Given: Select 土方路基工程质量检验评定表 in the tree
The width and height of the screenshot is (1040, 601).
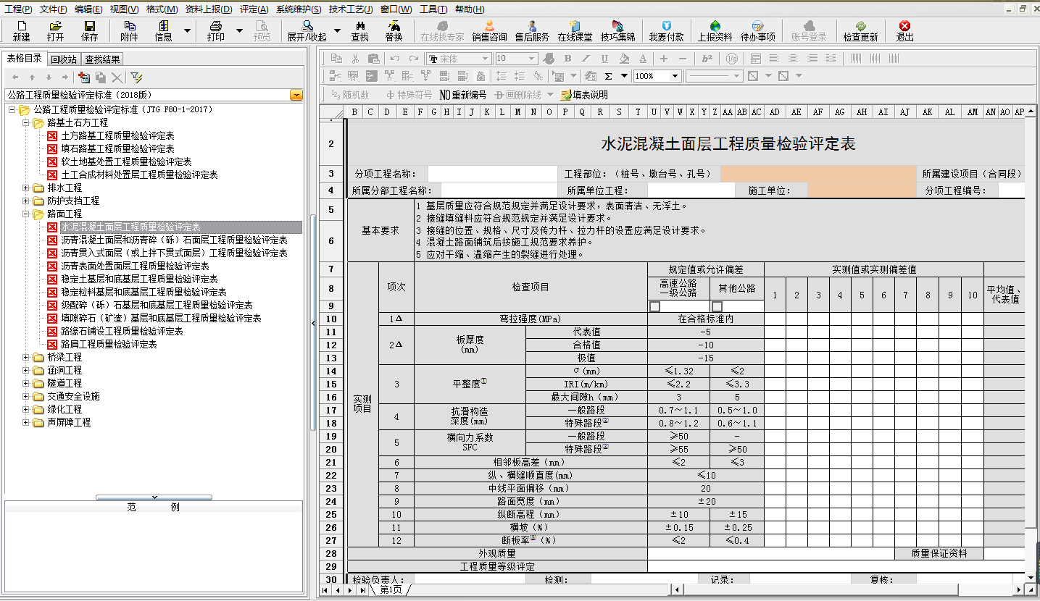Looking at the screenshot, I should (x=117, y=136).
